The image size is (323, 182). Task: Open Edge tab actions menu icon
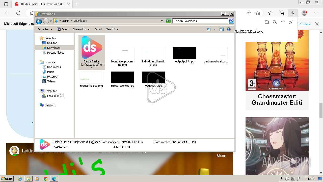click(x=6, y=4)
